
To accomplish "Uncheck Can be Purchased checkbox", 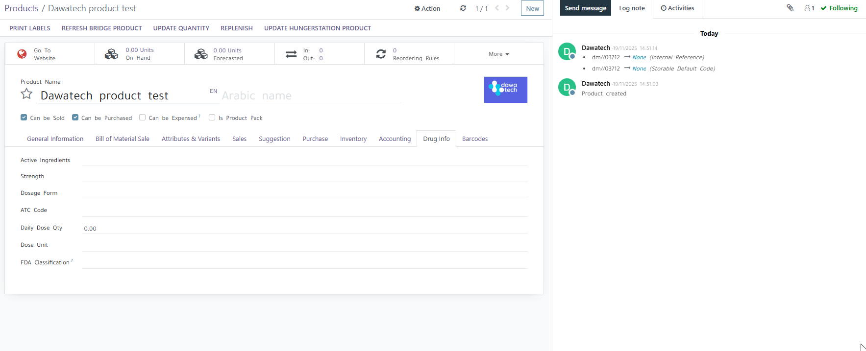I will click(x=75, y=117).
